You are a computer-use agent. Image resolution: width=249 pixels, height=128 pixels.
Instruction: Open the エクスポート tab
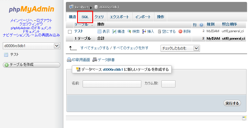point(119,17)
